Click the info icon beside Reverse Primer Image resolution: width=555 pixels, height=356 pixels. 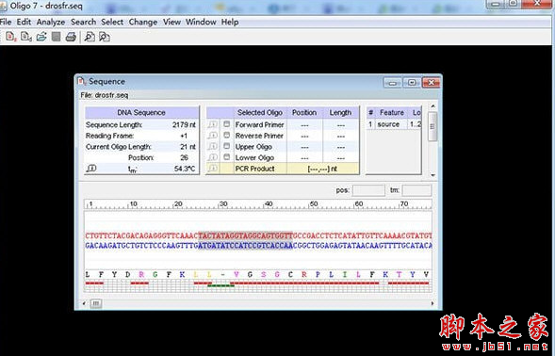click(x=212, y=136)
